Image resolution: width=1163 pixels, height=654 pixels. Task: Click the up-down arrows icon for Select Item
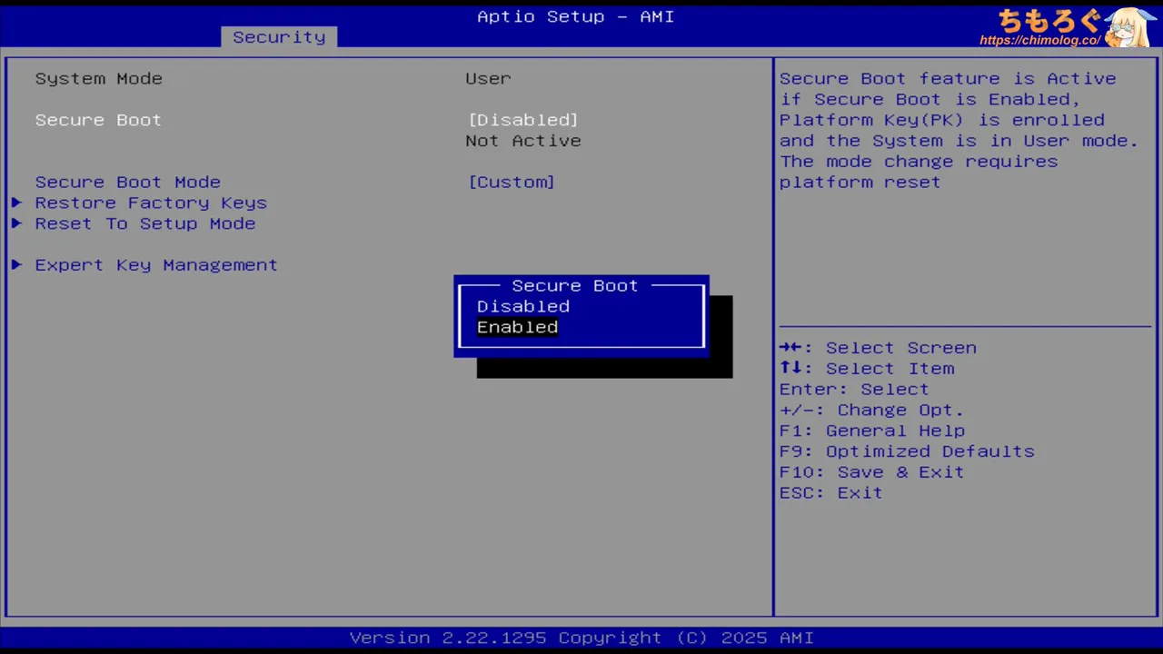pos(790,369)
